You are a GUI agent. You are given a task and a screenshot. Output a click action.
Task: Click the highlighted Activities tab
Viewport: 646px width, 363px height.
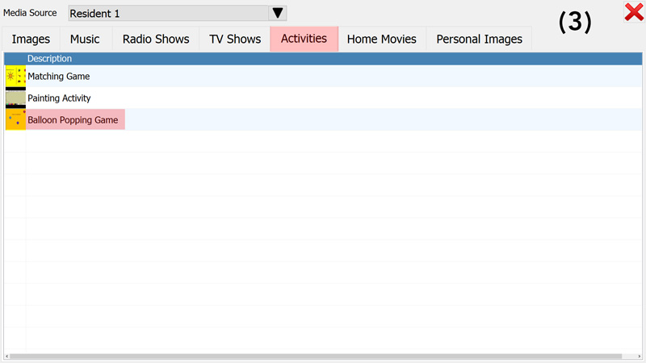tap(304, 39)
